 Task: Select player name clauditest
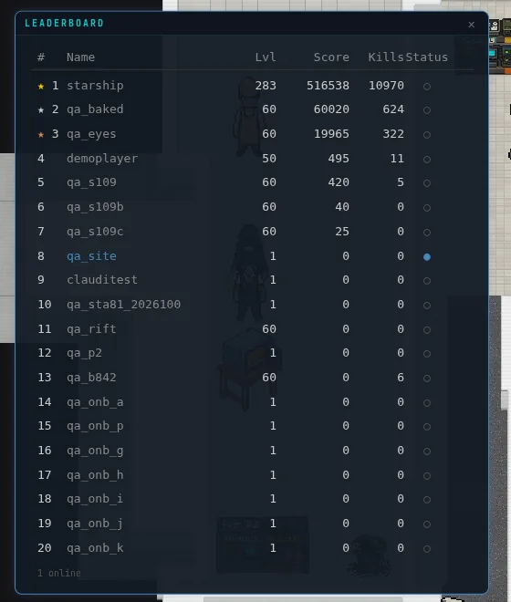pos(102,280)
